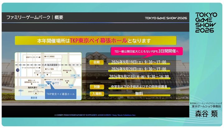
Task: Click the 海浜幕張公園 bus stop label on map
Action: tap(43, 86)
